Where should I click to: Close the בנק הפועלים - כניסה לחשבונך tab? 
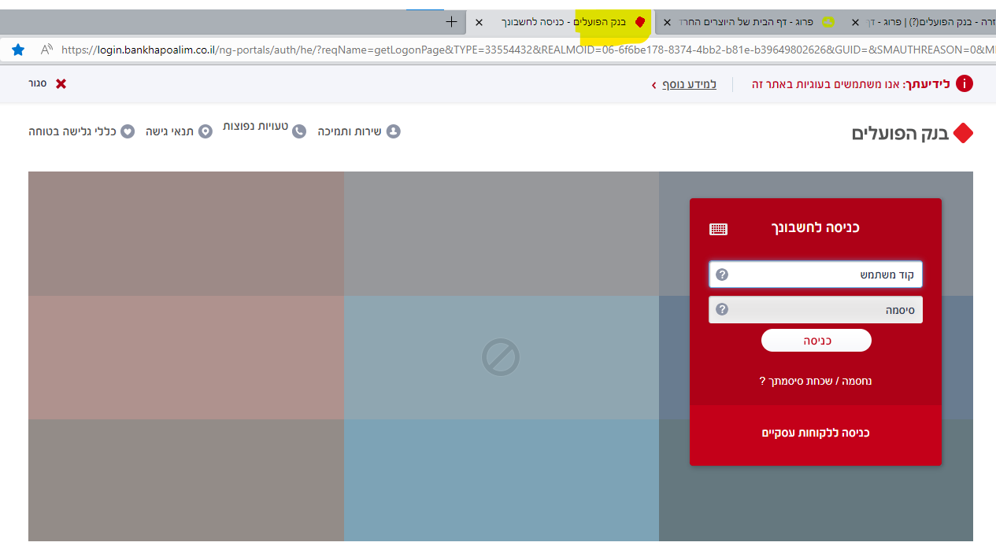pyautogui.click(x=479, y=22)
